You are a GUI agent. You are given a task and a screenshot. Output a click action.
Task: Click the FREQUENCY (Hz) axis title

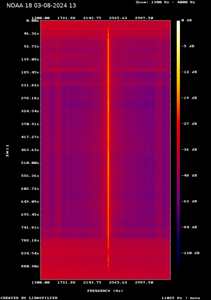(x=105, y=291)
